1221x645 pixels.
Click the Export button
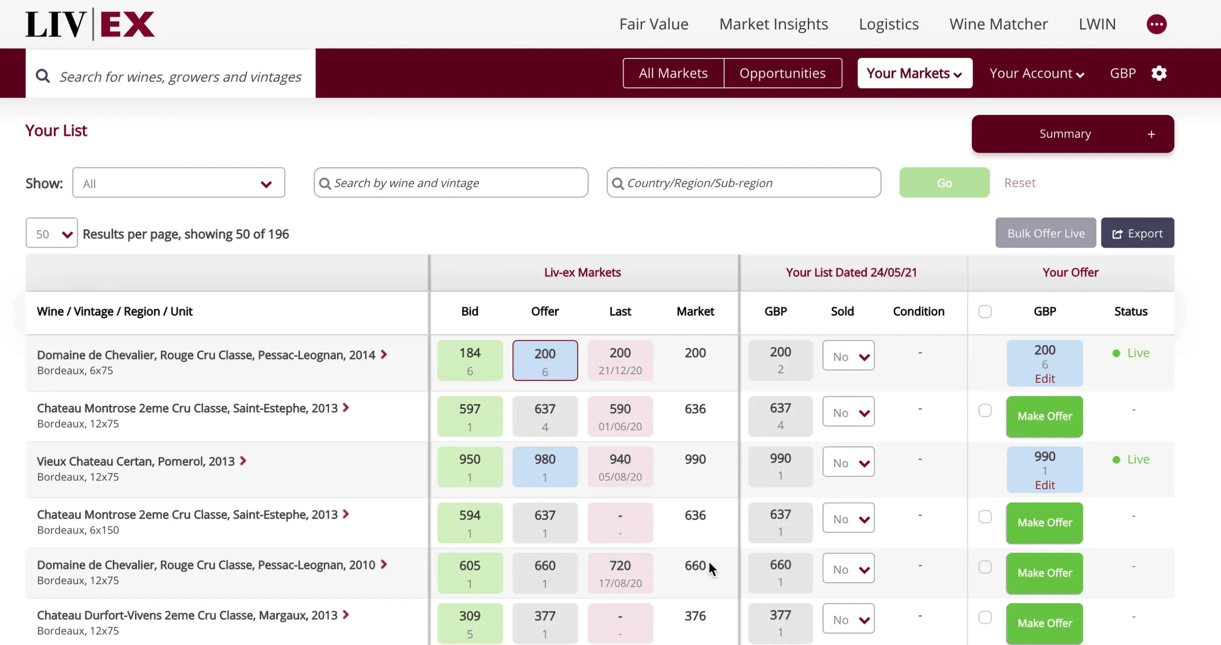[x=1137, y=233]
